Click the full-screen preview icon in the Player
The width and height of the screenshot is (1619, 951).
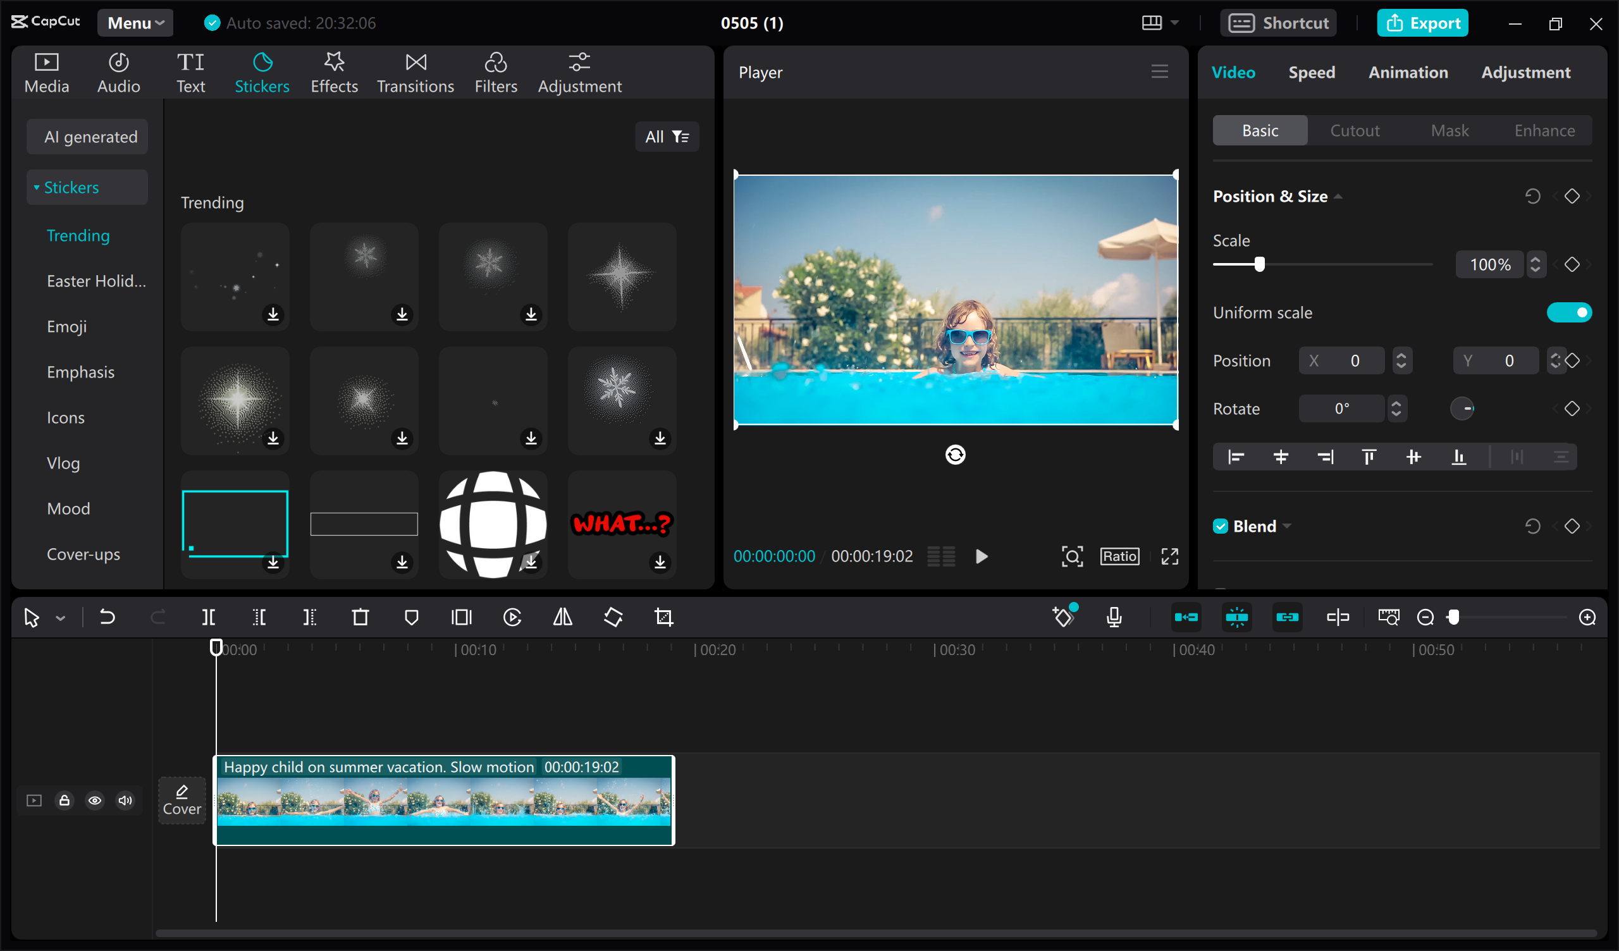[1169, 556]
